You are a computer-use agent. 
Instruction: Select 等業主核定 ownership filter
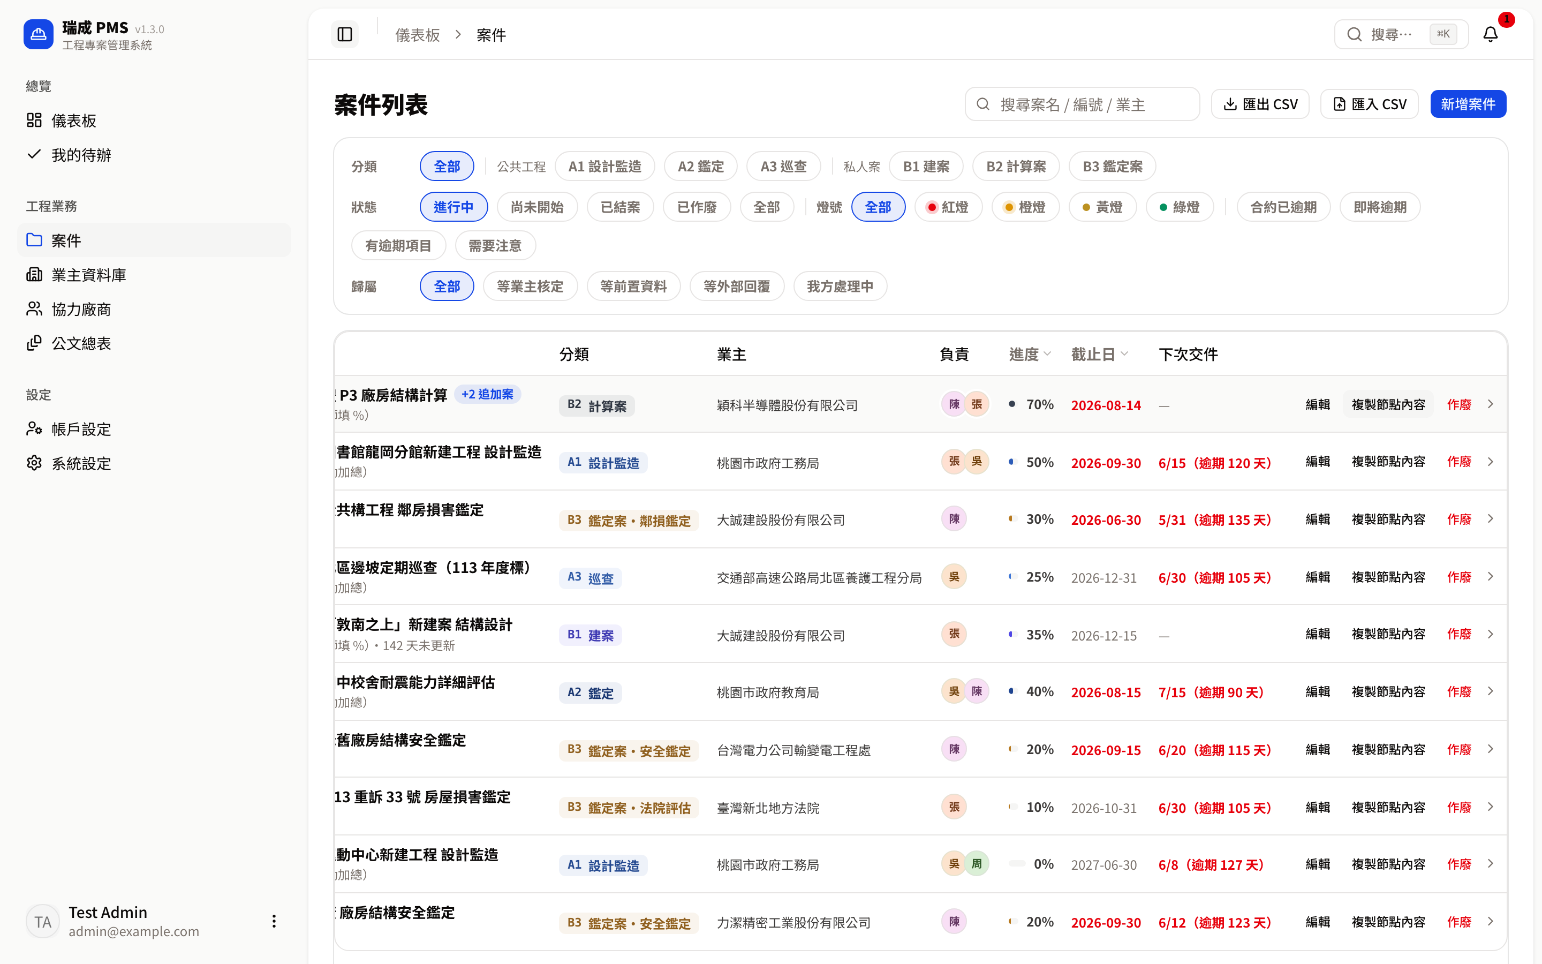click(x=530, y=287)
